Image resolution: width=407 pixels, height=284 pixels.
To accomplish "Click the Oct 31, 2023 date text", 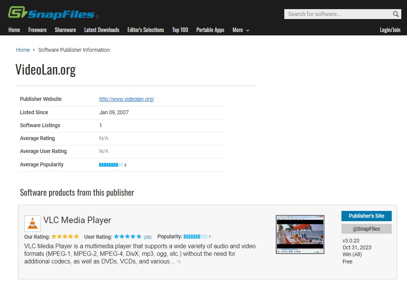I will point(357,247).
